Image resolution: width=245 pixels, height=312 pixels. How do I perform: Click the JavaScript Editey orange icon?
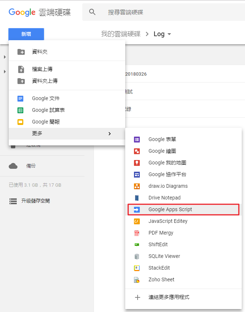pyautogui.click(x=137, y=221)
